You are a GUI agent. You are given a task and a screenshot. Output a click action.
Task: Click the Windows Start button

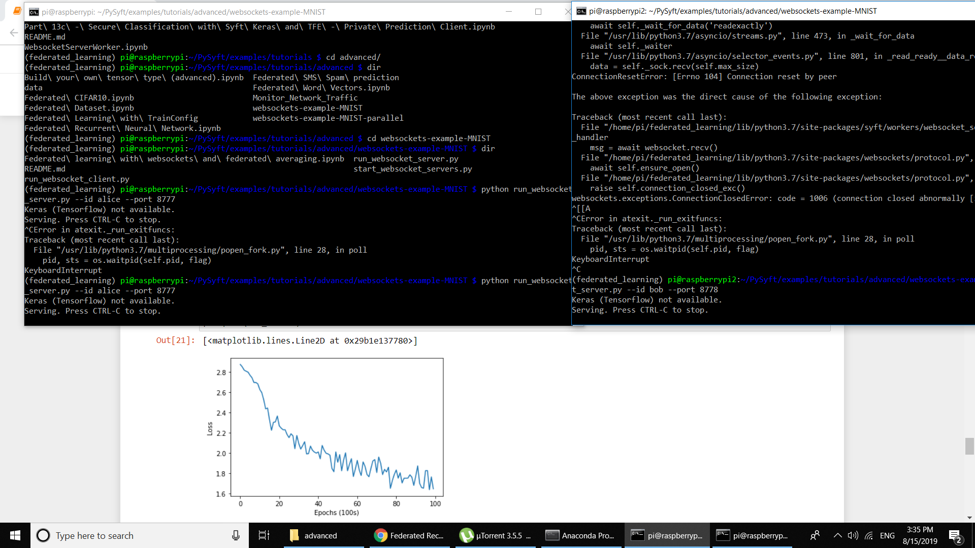pos(15,535)
